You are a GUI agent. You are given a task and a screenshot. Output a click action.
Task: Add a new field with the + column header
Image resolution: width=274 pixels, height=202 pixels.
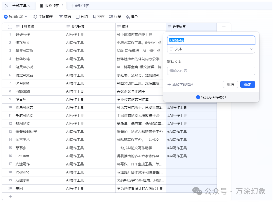224,27
